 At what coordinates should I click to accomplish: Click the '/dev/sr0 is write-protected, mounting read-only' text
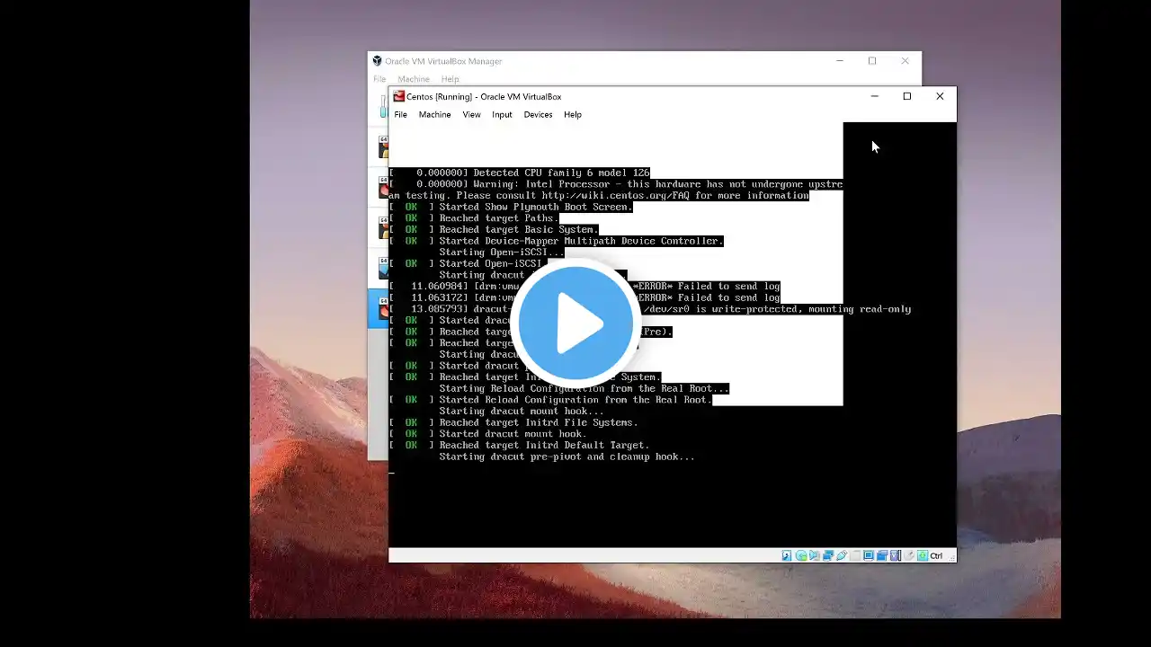pyautogui.click(x=777, y=309)
